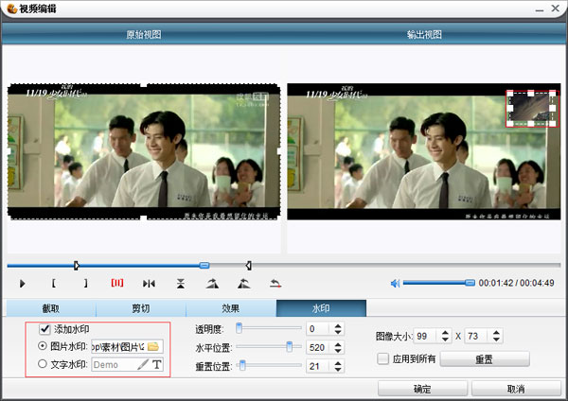Click the time display 00:01:42 / 00:04:49
The height and width of the screenshot is (401, 568).
(516, 283)
